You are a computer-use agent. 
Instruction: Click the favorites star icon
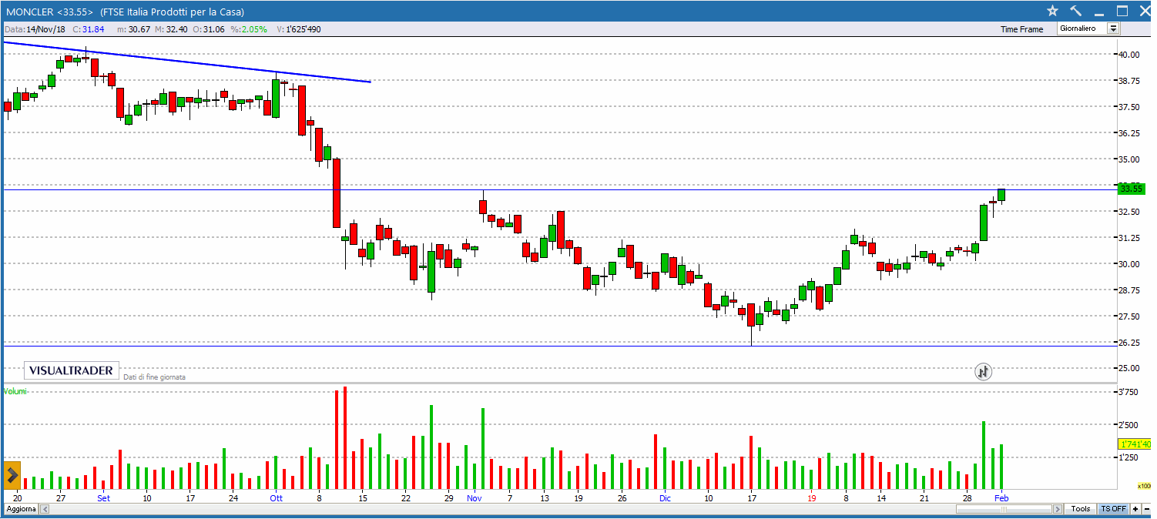pyautogui.click(x=1052, y=11)
